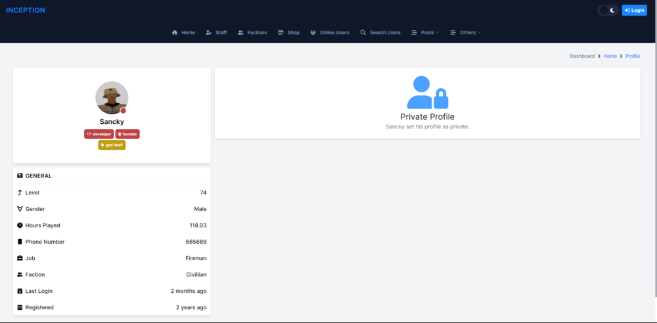Viewport: 657px width, 323px height.
Task: Click the Registered calendar icon
Action: 20,307
